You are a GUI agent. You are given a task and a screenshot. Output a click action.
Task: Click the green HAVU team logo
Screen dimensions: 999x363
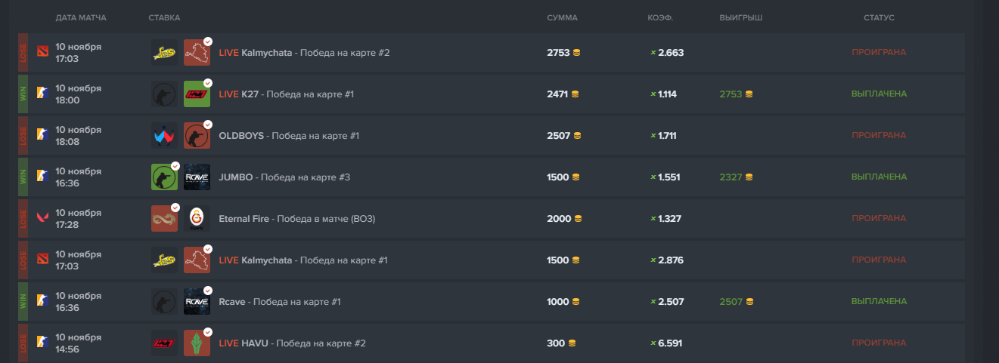197,343
